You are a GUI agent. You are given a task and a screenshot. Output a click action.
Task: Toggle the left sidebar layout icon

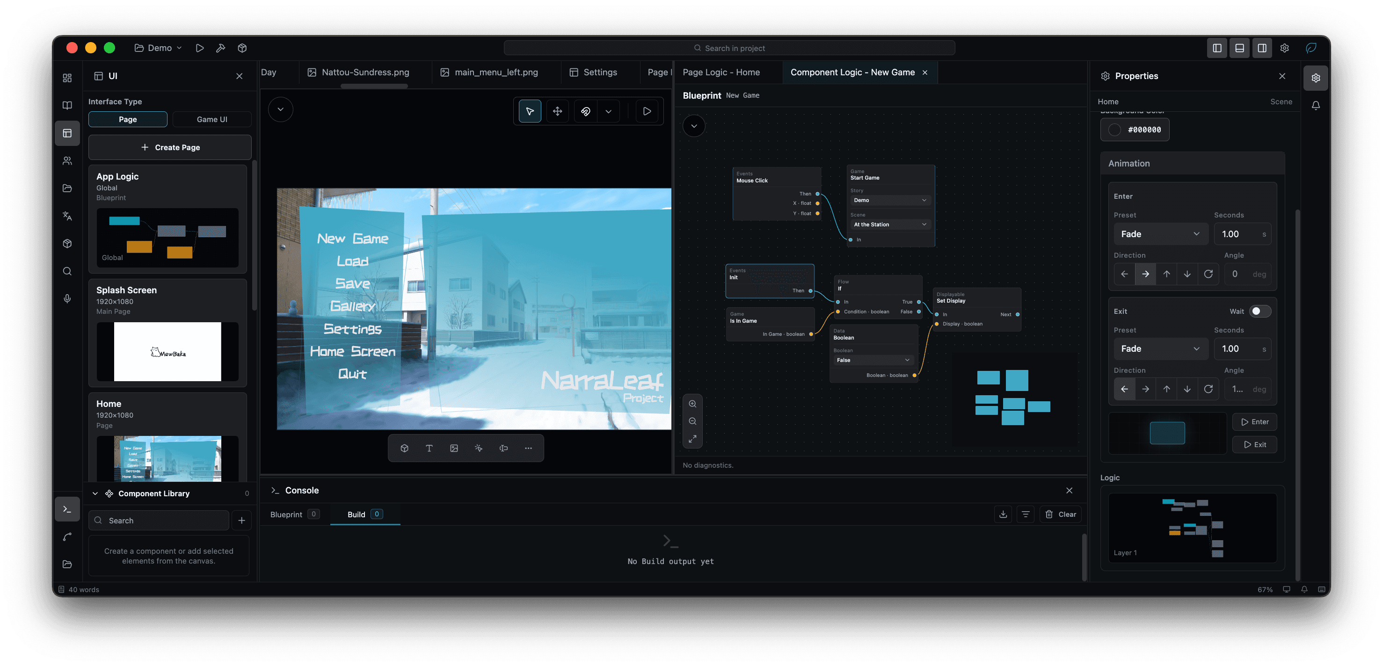1217,48
